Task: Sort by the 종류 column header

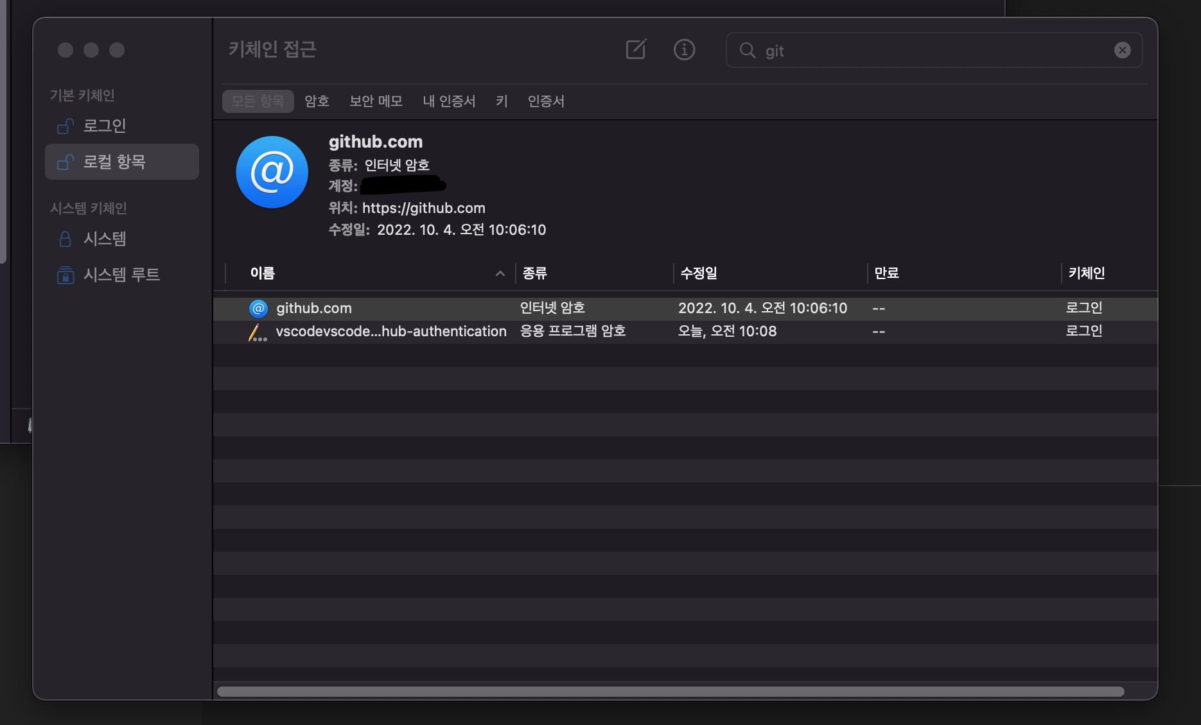Action: (594, 273)
